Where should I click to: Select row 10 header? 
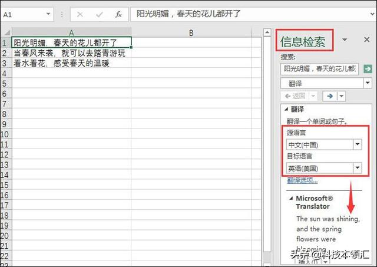pyautogui.click(x=5, y=134)
